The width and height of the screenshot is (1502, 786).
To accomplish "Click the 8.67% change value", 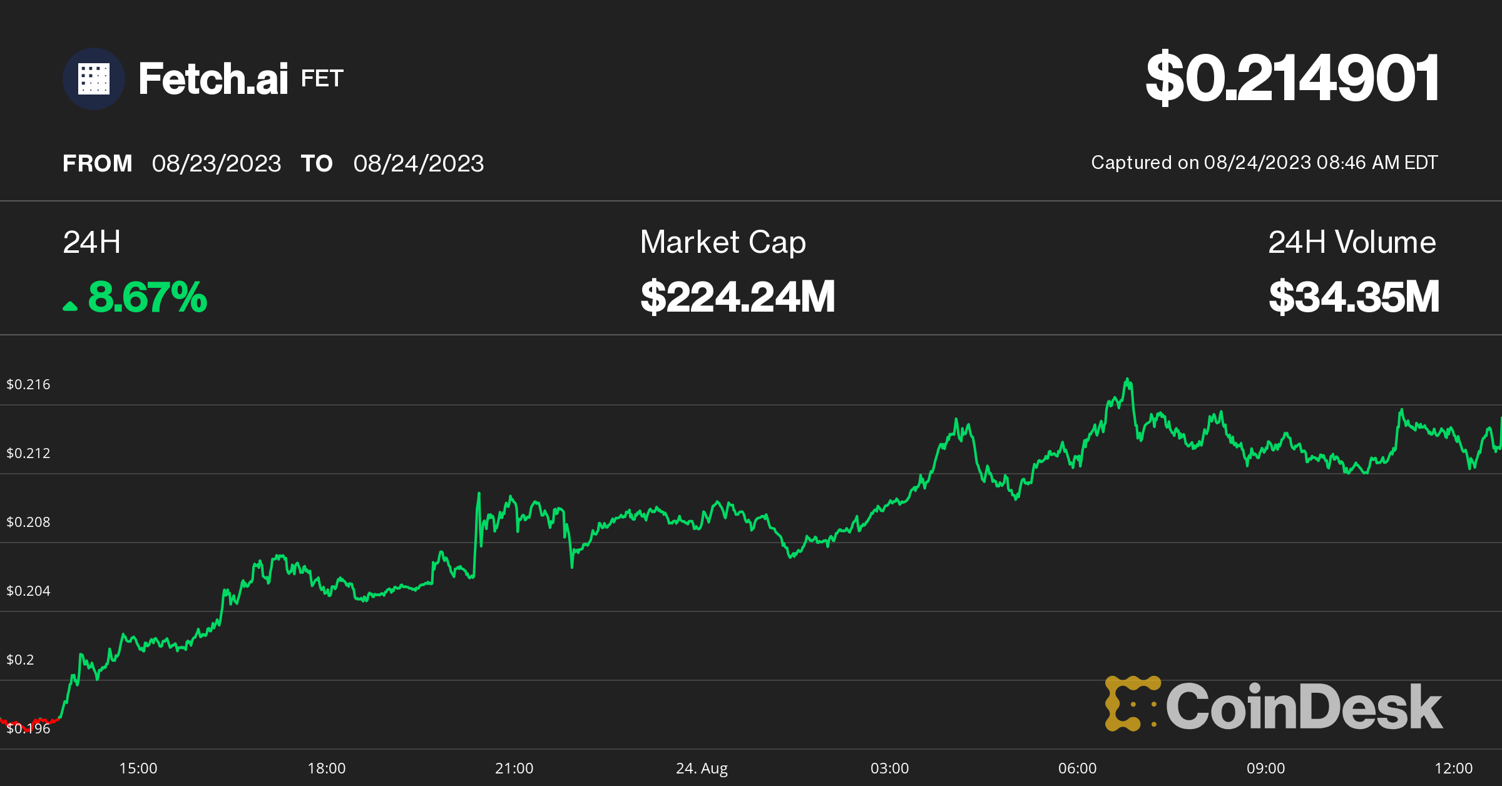I will coord(147,297).
